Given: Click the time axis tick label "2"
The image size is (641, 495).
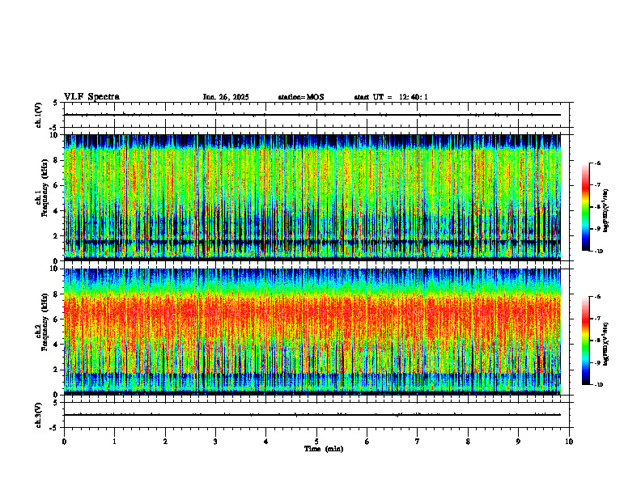Looking at the screenshot, I should click(x=165, y=442).
